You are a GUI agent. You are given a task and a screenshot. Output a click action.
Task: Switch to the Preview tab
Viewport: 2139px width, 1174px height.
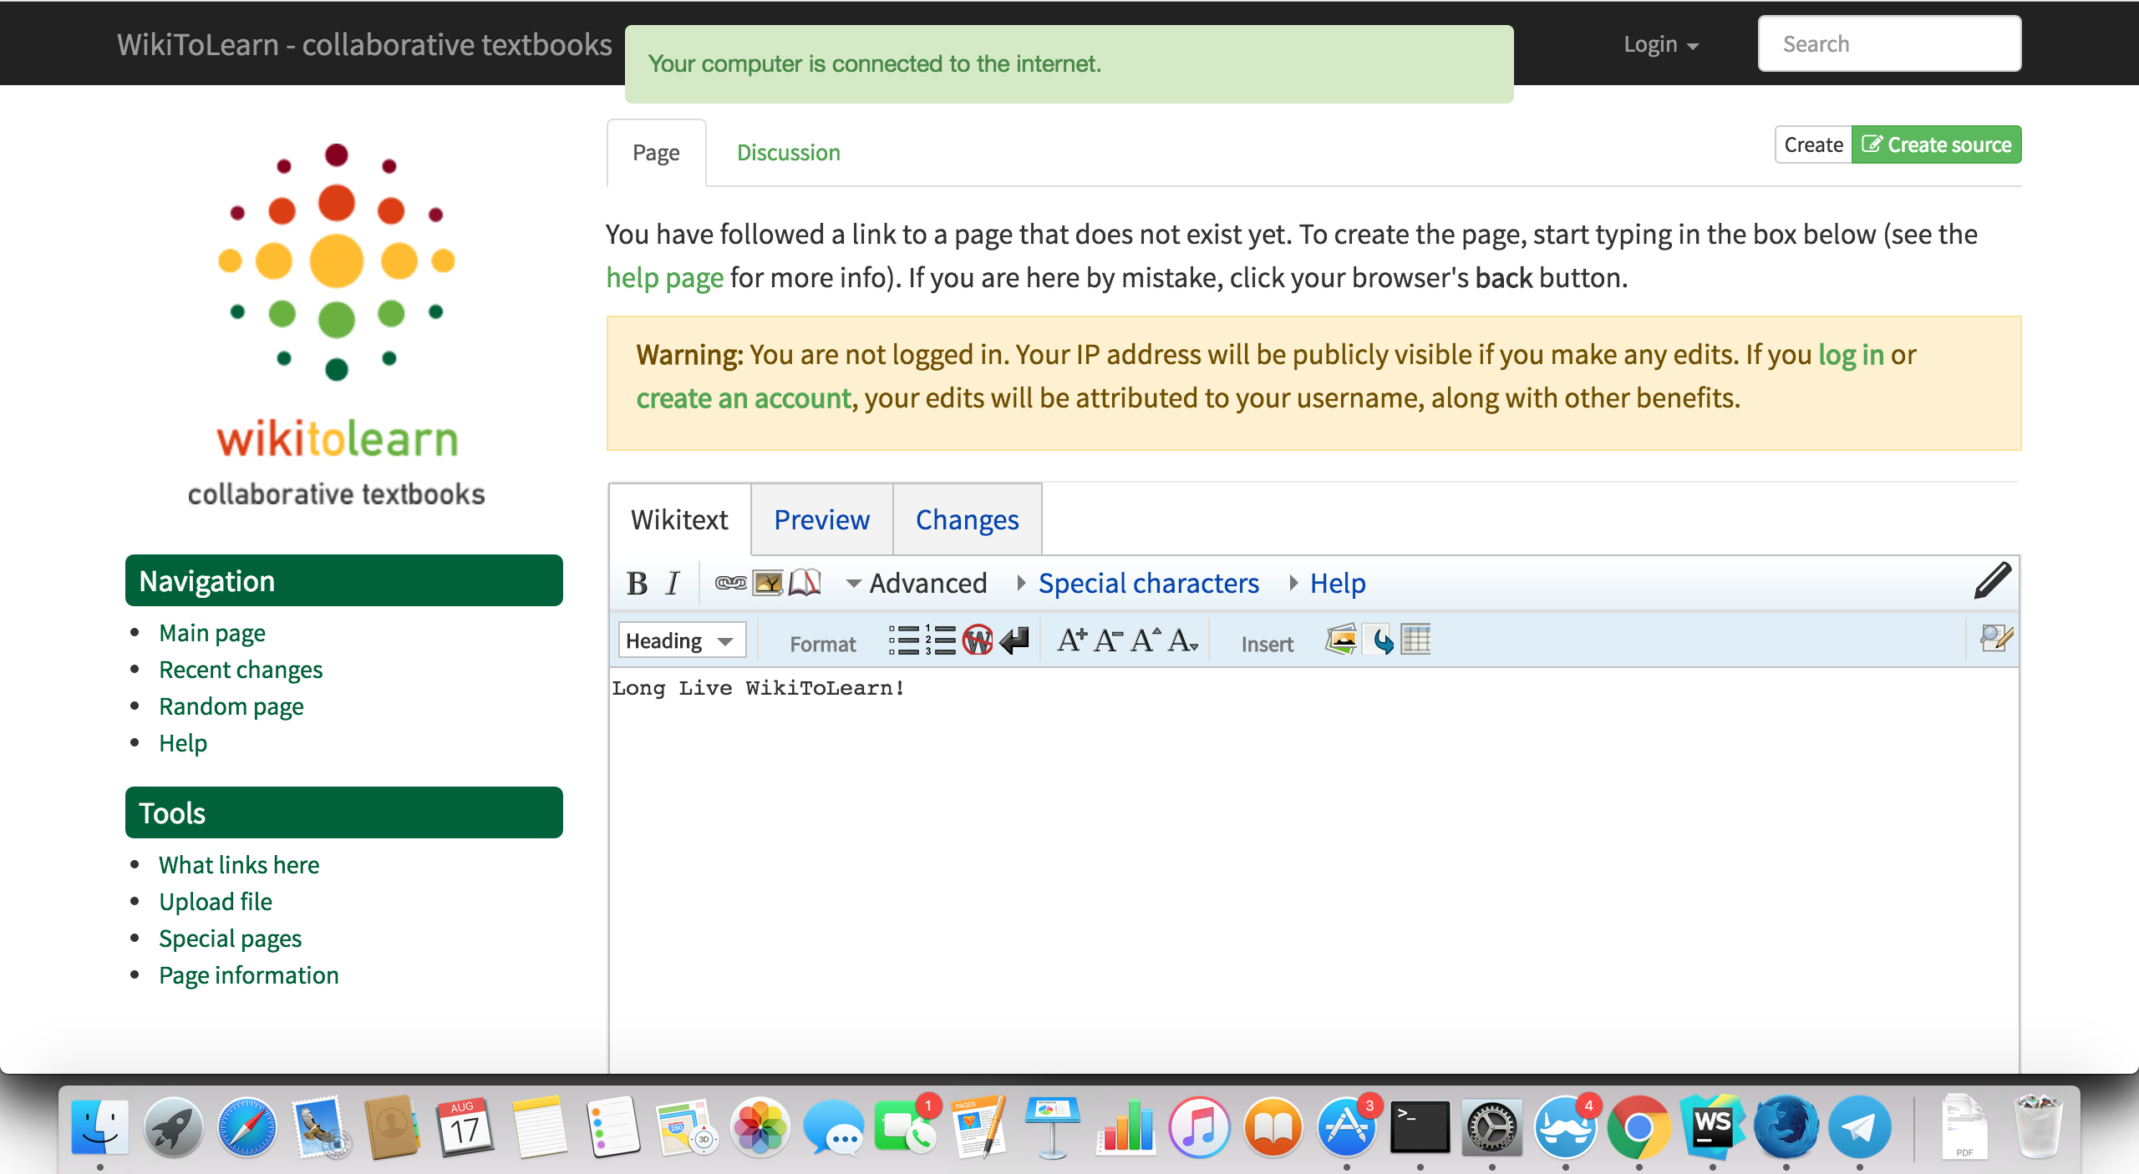pos(821,519)
